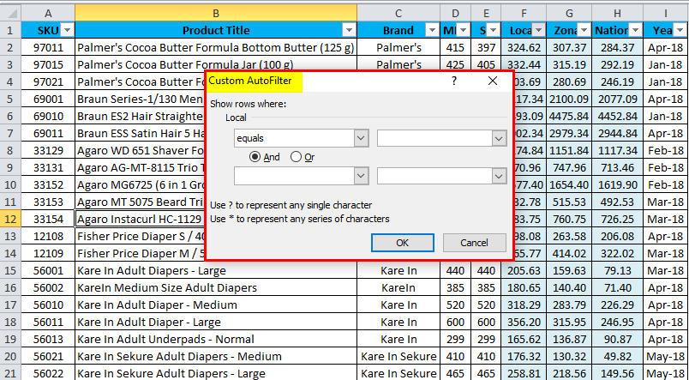Select column B header

216,14
